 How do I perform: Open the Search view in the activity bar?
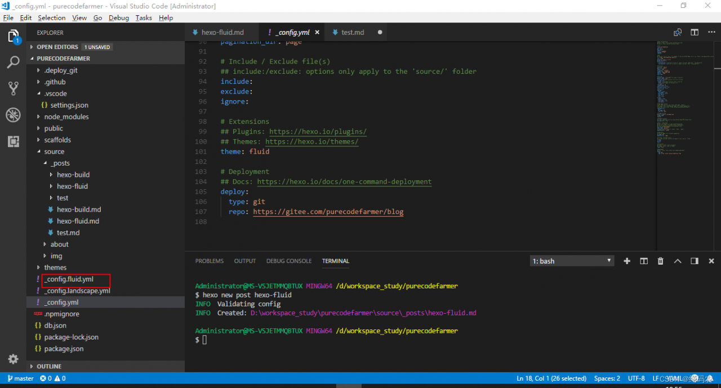point(13,62)
